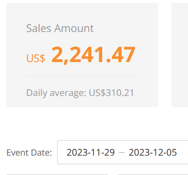Image resolution: width=188 pixels, height=175 pixels.
Task: Click white gap between the two summary cards
Action: point(165,55)
